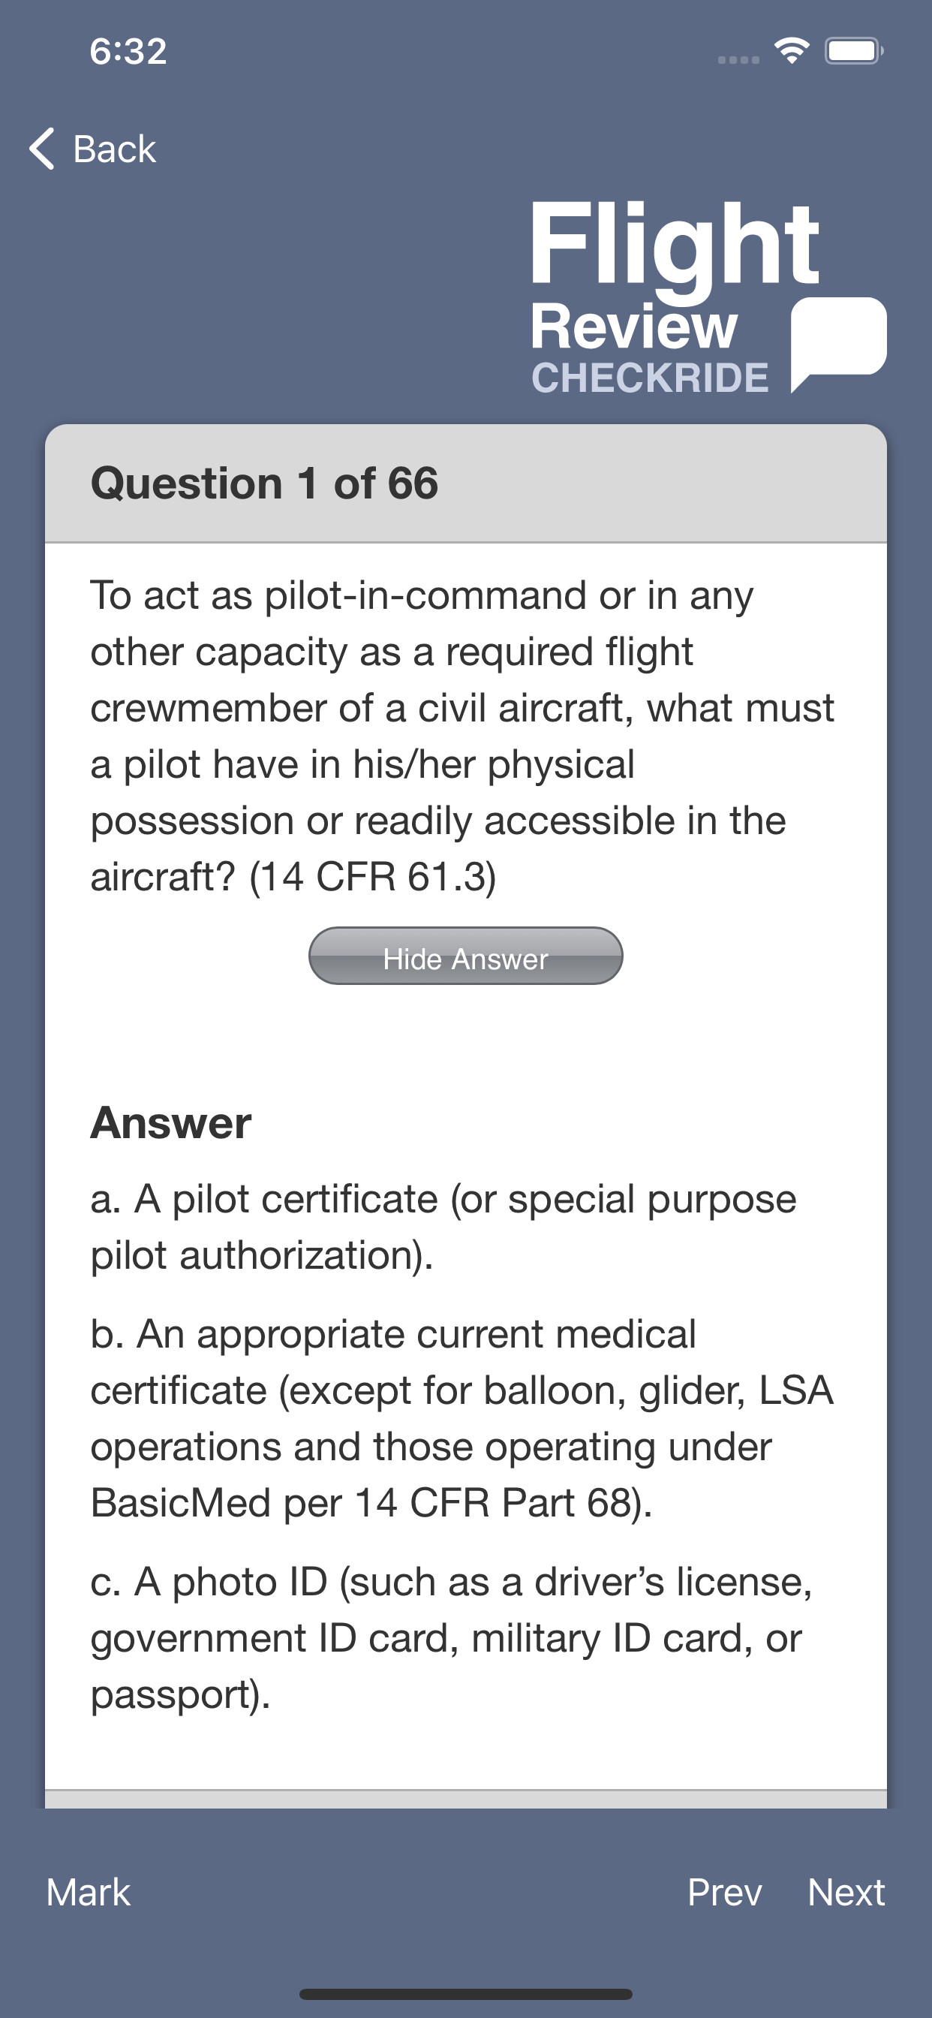Tap the CHECKRIDE subtitle text
The width and height of the screenshot is (932, 2018).
pyautogui.click(x=650, y=378)
